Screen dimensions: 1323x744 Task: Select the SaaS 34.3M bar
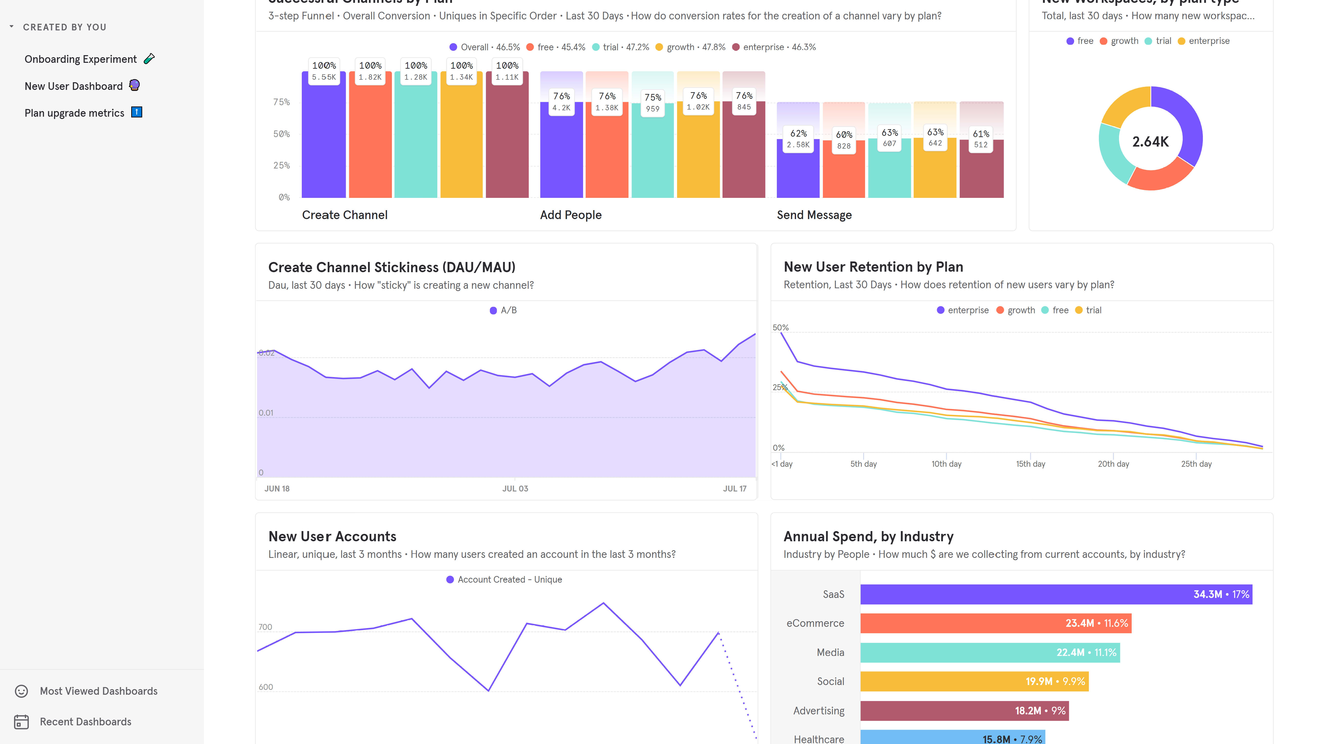point(1056,594)
